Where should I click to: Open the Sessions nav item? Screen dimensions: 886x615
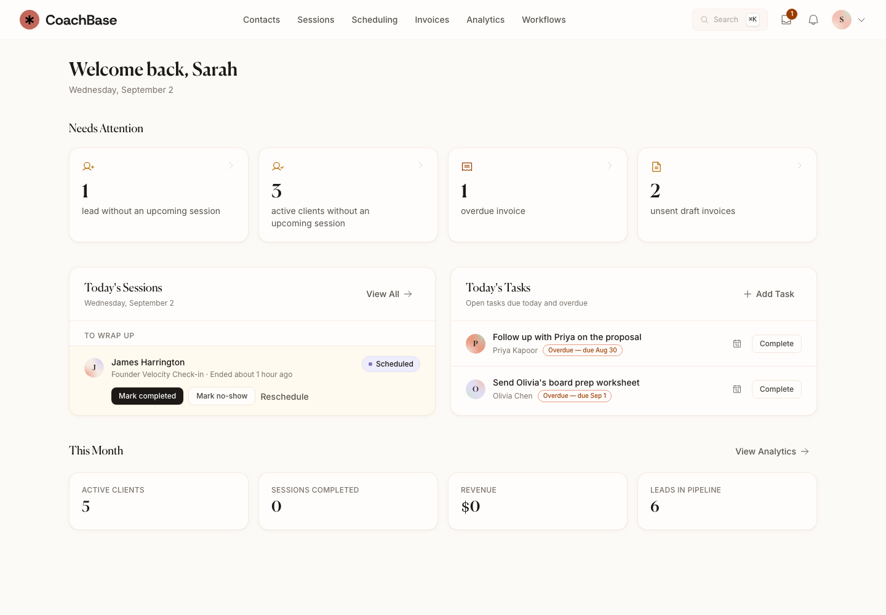pos(316,20)
